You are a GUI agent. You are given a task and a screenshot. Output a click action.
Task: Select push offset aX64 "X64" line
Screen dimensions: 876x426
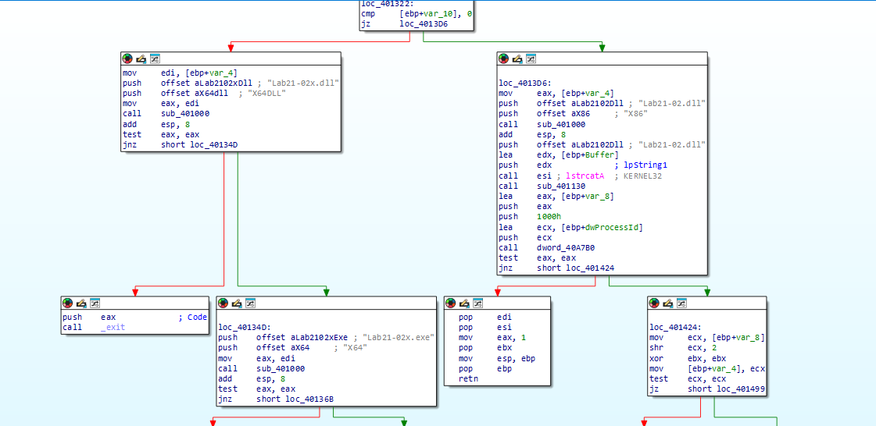pos(292,348)
